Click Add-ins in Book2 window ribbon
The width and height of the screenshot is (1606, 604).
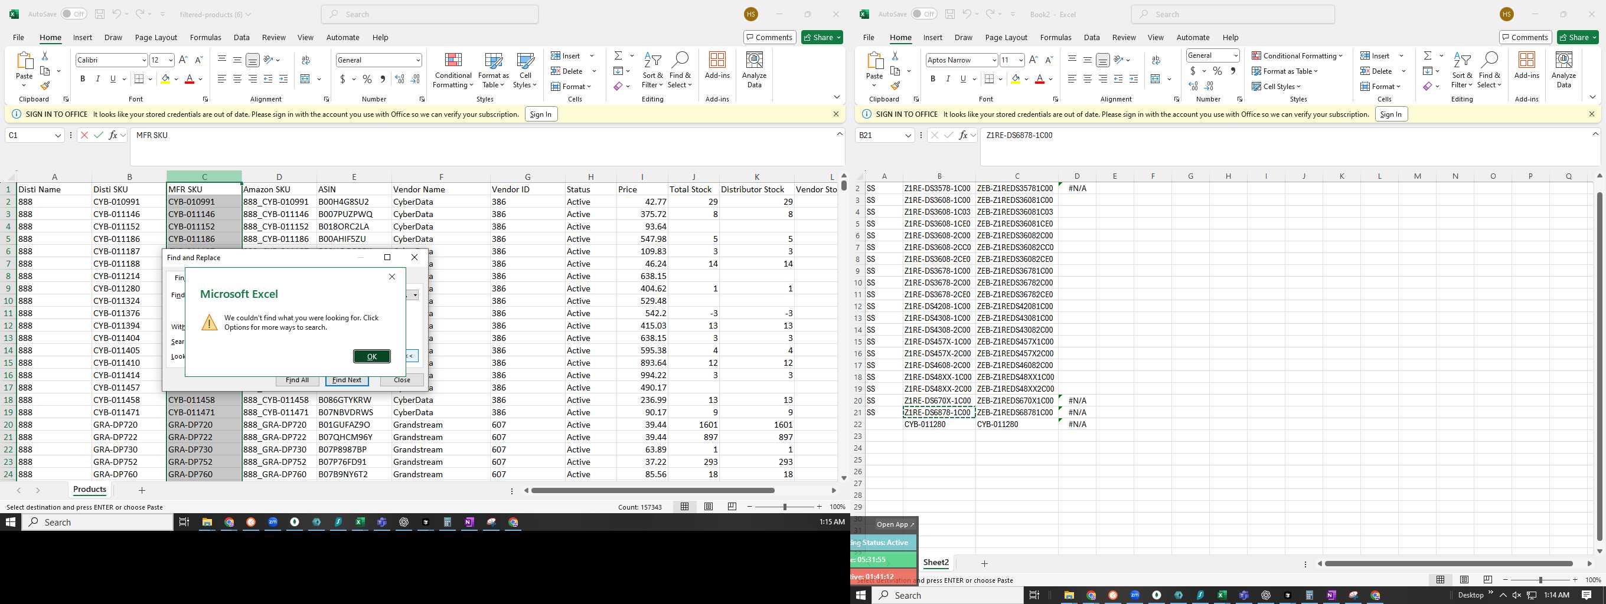click(1526, 66)
